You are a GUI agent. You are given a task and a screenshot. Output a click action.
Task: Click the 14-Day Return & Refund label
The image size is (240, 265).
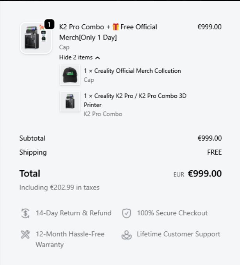tap(73, 213)
